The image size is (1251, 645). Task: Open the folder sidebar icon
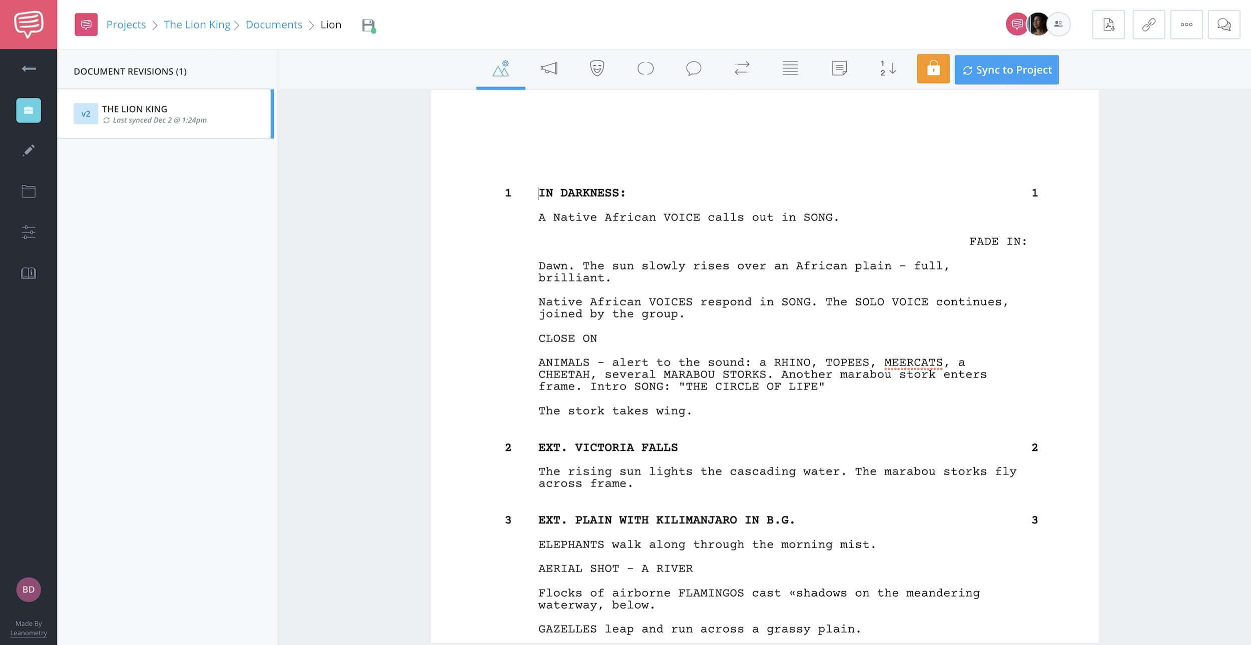pos(29,191)
